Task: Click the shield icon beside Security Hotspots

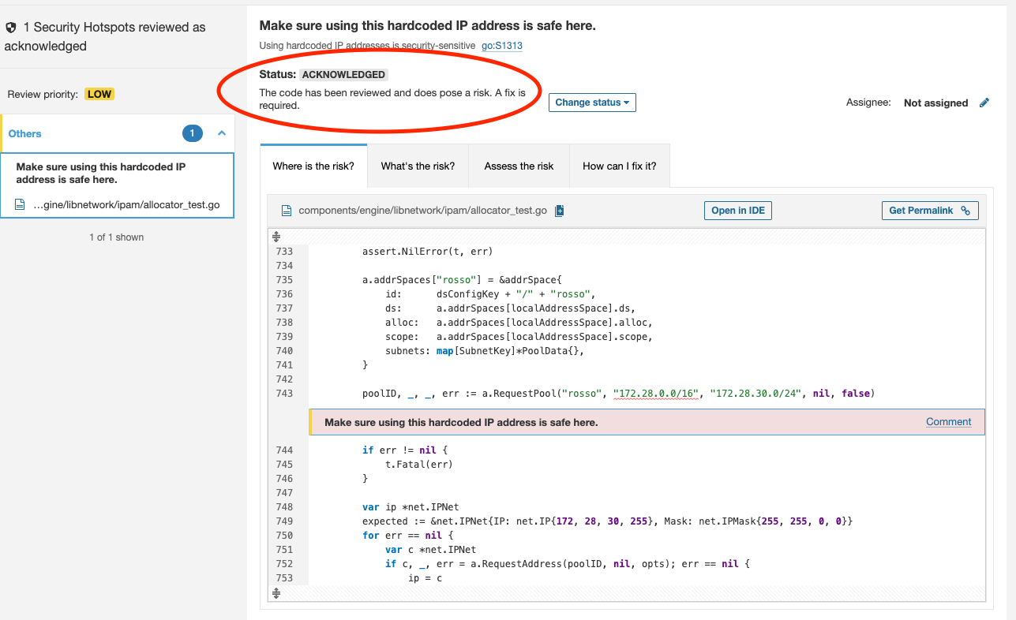Action: click(11, 28)
